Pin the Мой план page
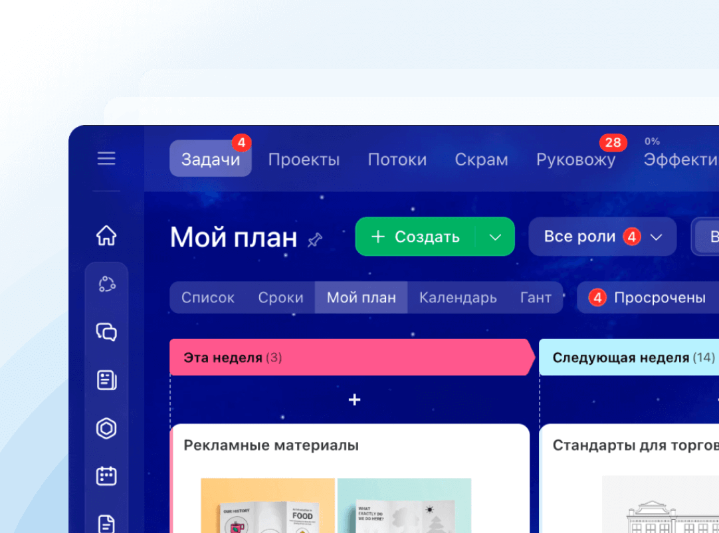719x533 pixels. coord(315,239)
